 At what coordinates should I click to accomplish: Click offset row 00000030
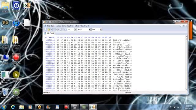coord(50,47)
